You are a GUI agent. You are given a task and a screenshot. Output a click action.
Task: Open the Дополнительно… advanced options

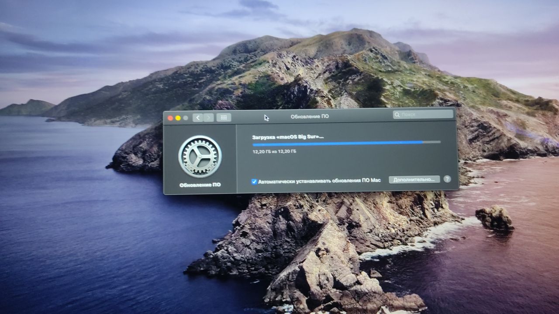[414, 179]
